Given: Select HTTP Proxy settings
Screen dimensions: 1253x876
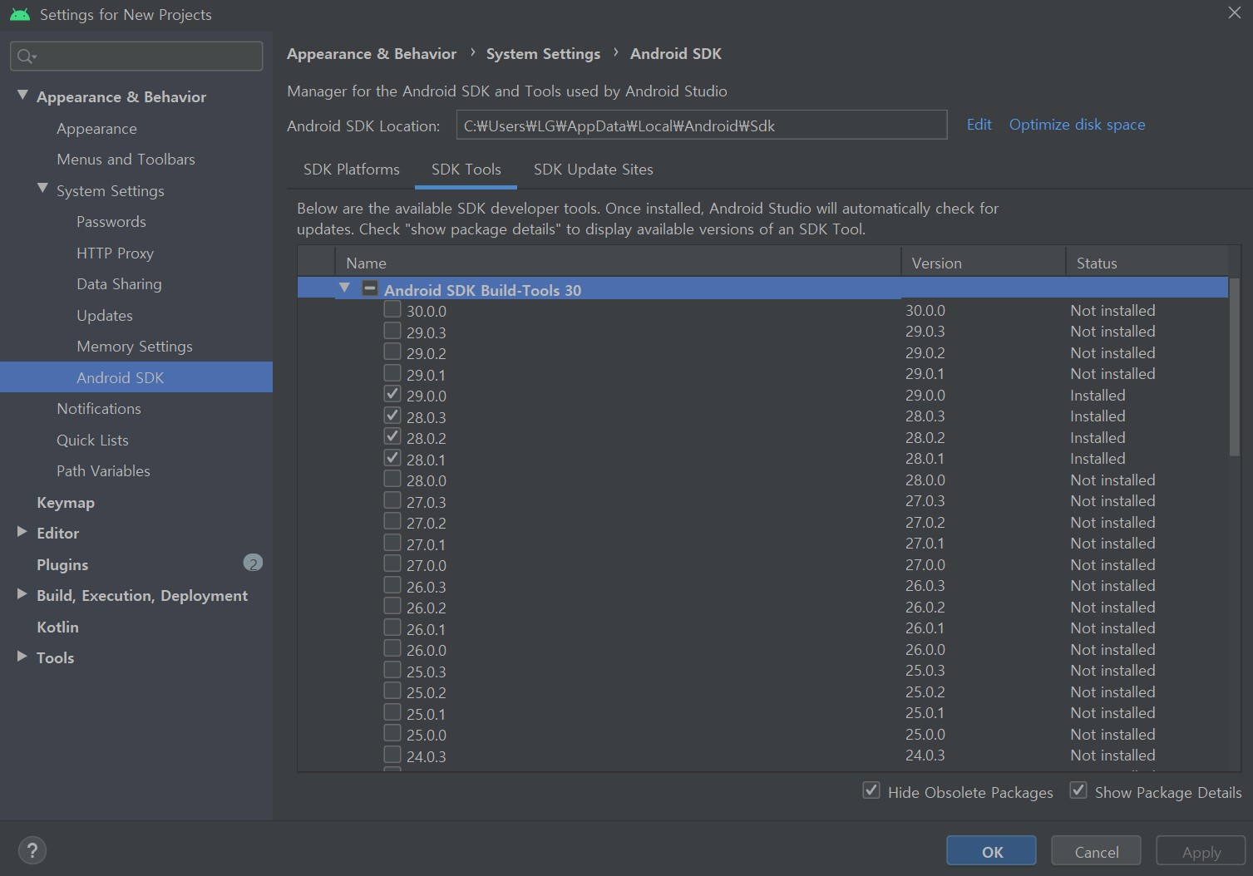Looking at the screenshot, I should coord(115,253).
